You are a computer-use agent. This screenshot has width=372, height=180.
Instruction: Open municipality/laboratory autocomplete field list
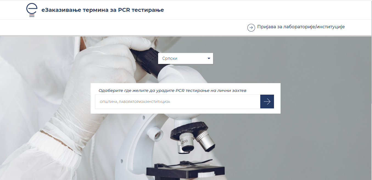click(178, 102)
